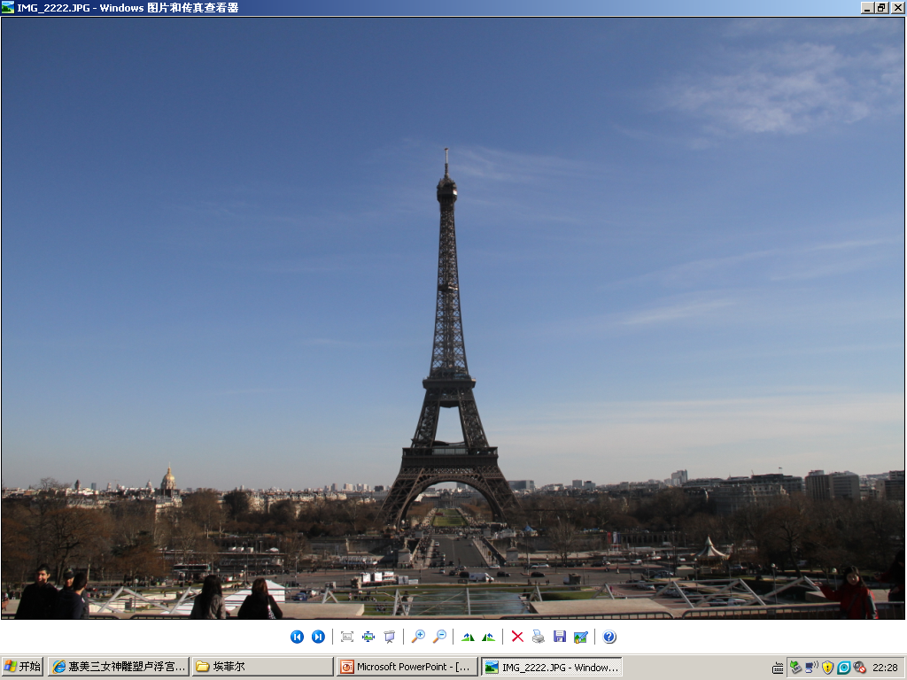The width and height of the screenshot is (907, 680).
Task: Open the 开始 Start menu
Action: coord(23,667)
